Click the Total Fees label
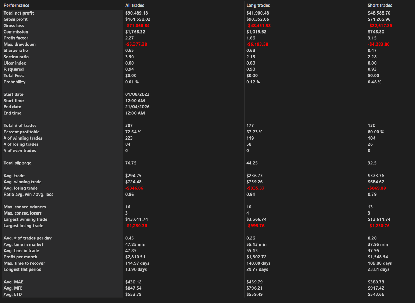 [14, 76]
